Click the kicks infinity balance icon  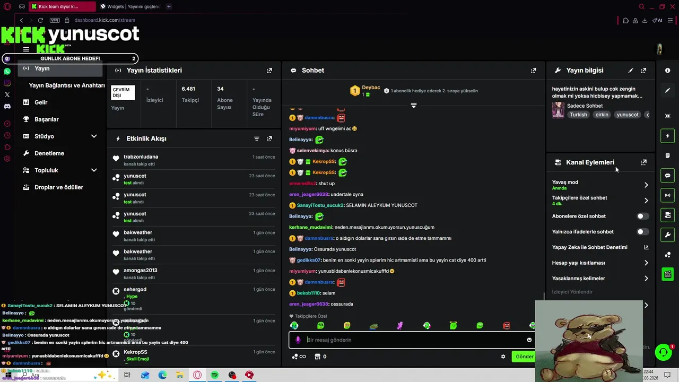299,357
